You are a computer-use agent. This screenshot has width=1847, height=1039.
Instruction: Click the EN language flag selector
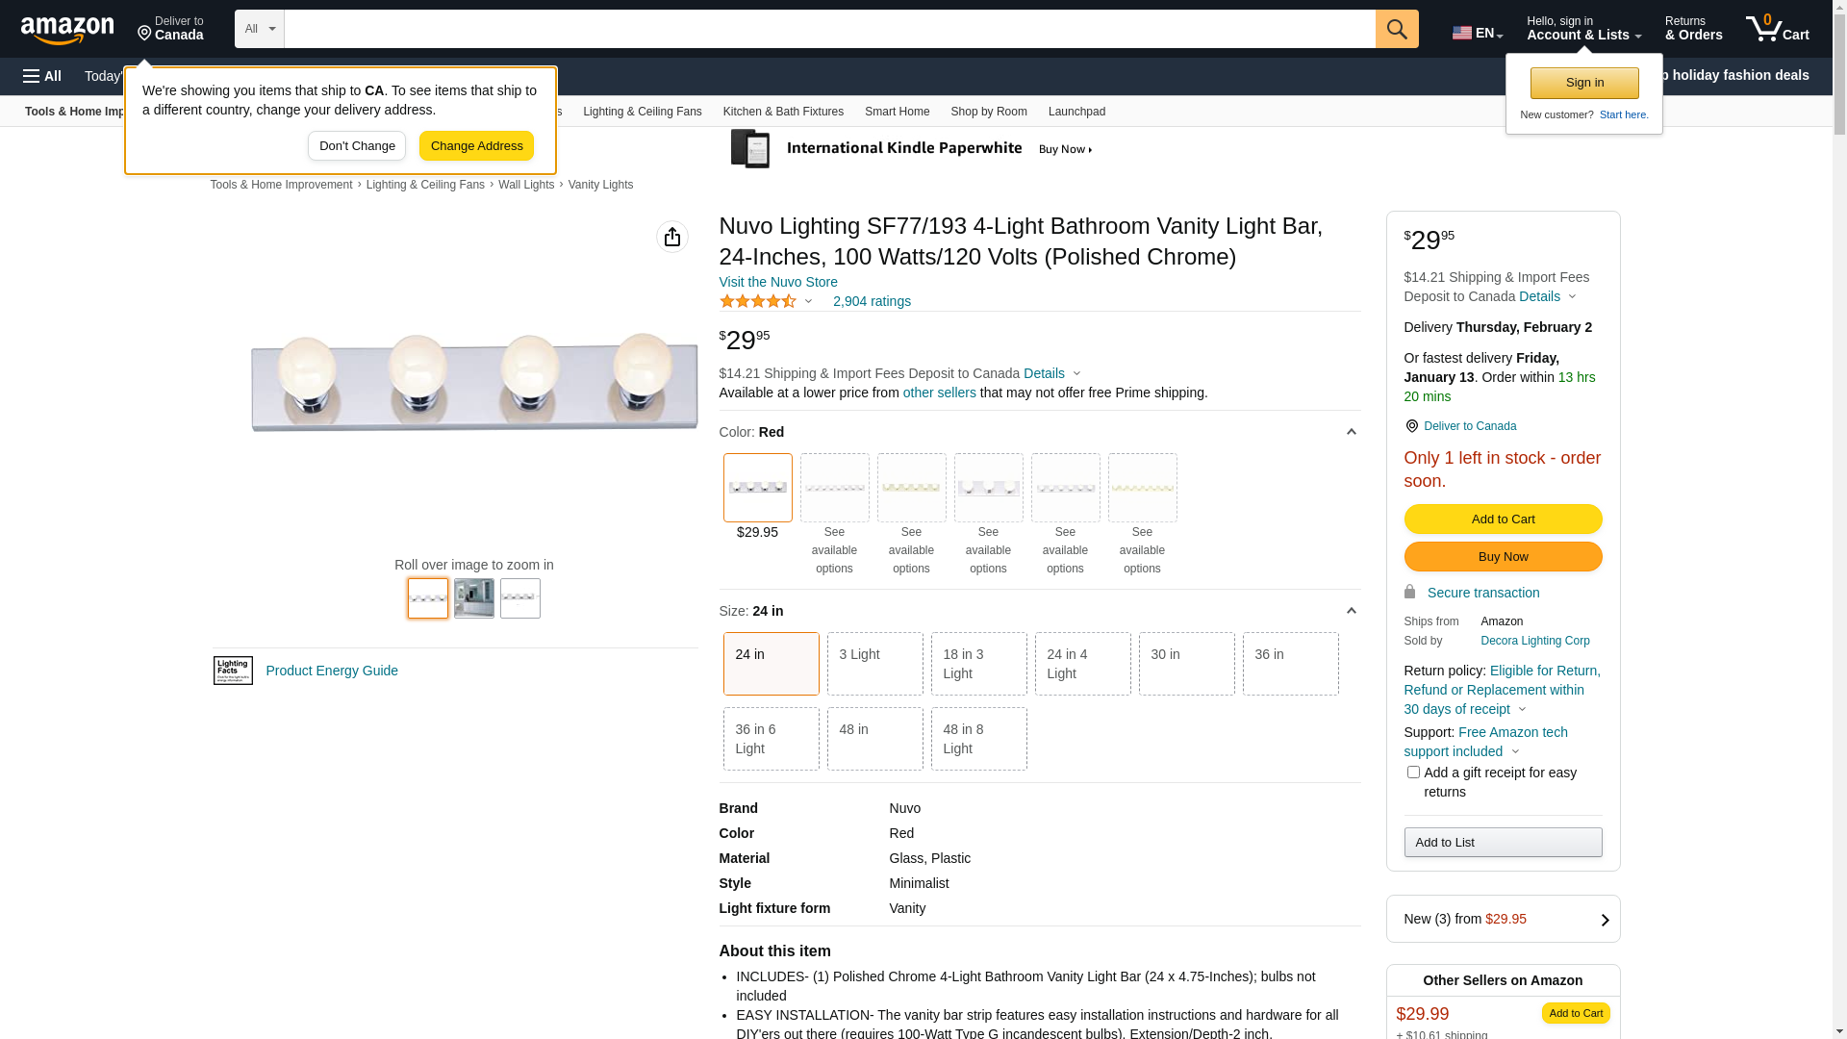(1477, 33)
